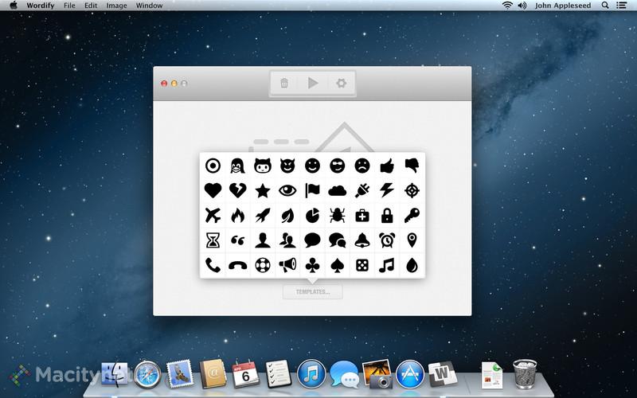The image size is (637, 398).
Task: Click the Templates... button
Action: 312,292
